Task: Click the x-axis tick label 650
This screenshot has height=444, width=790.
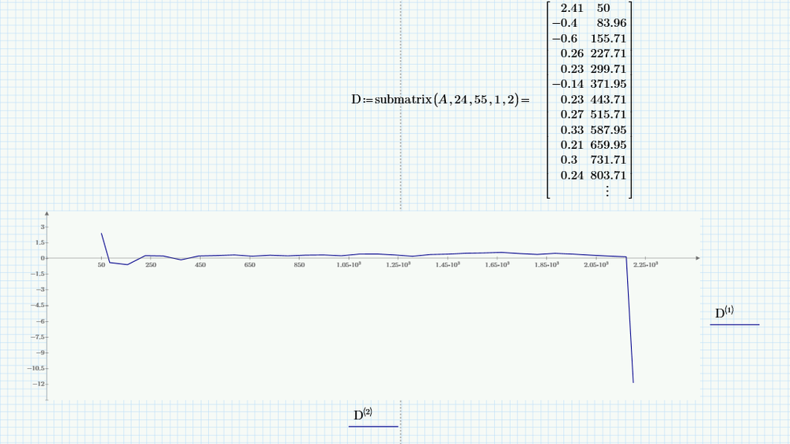Action: [249, 264]
